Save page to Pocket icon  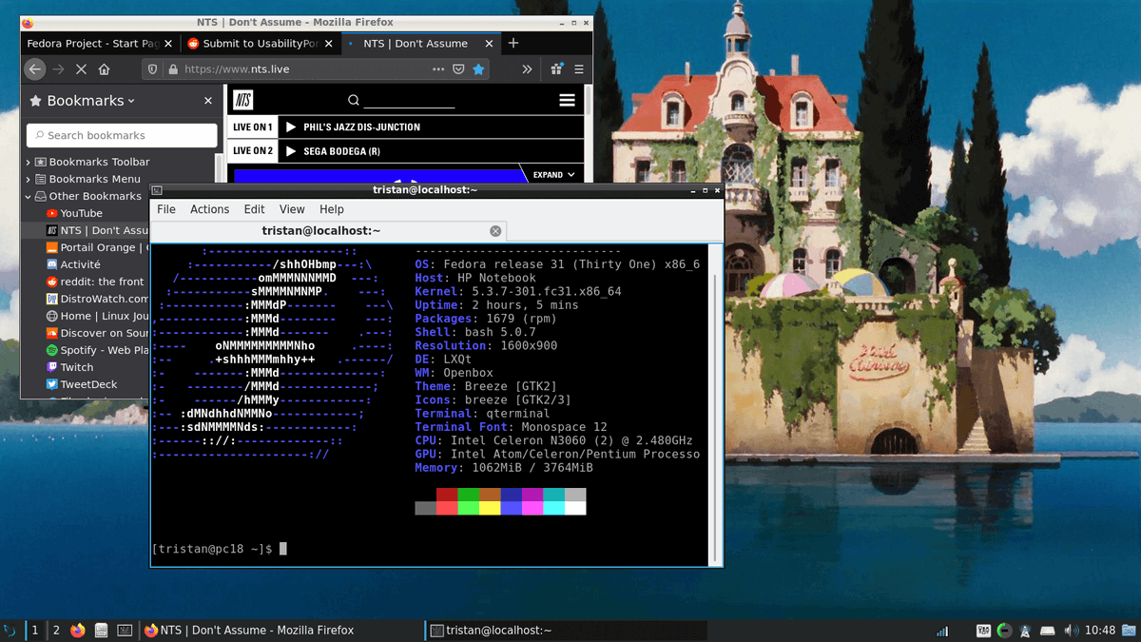pos(458,69)
